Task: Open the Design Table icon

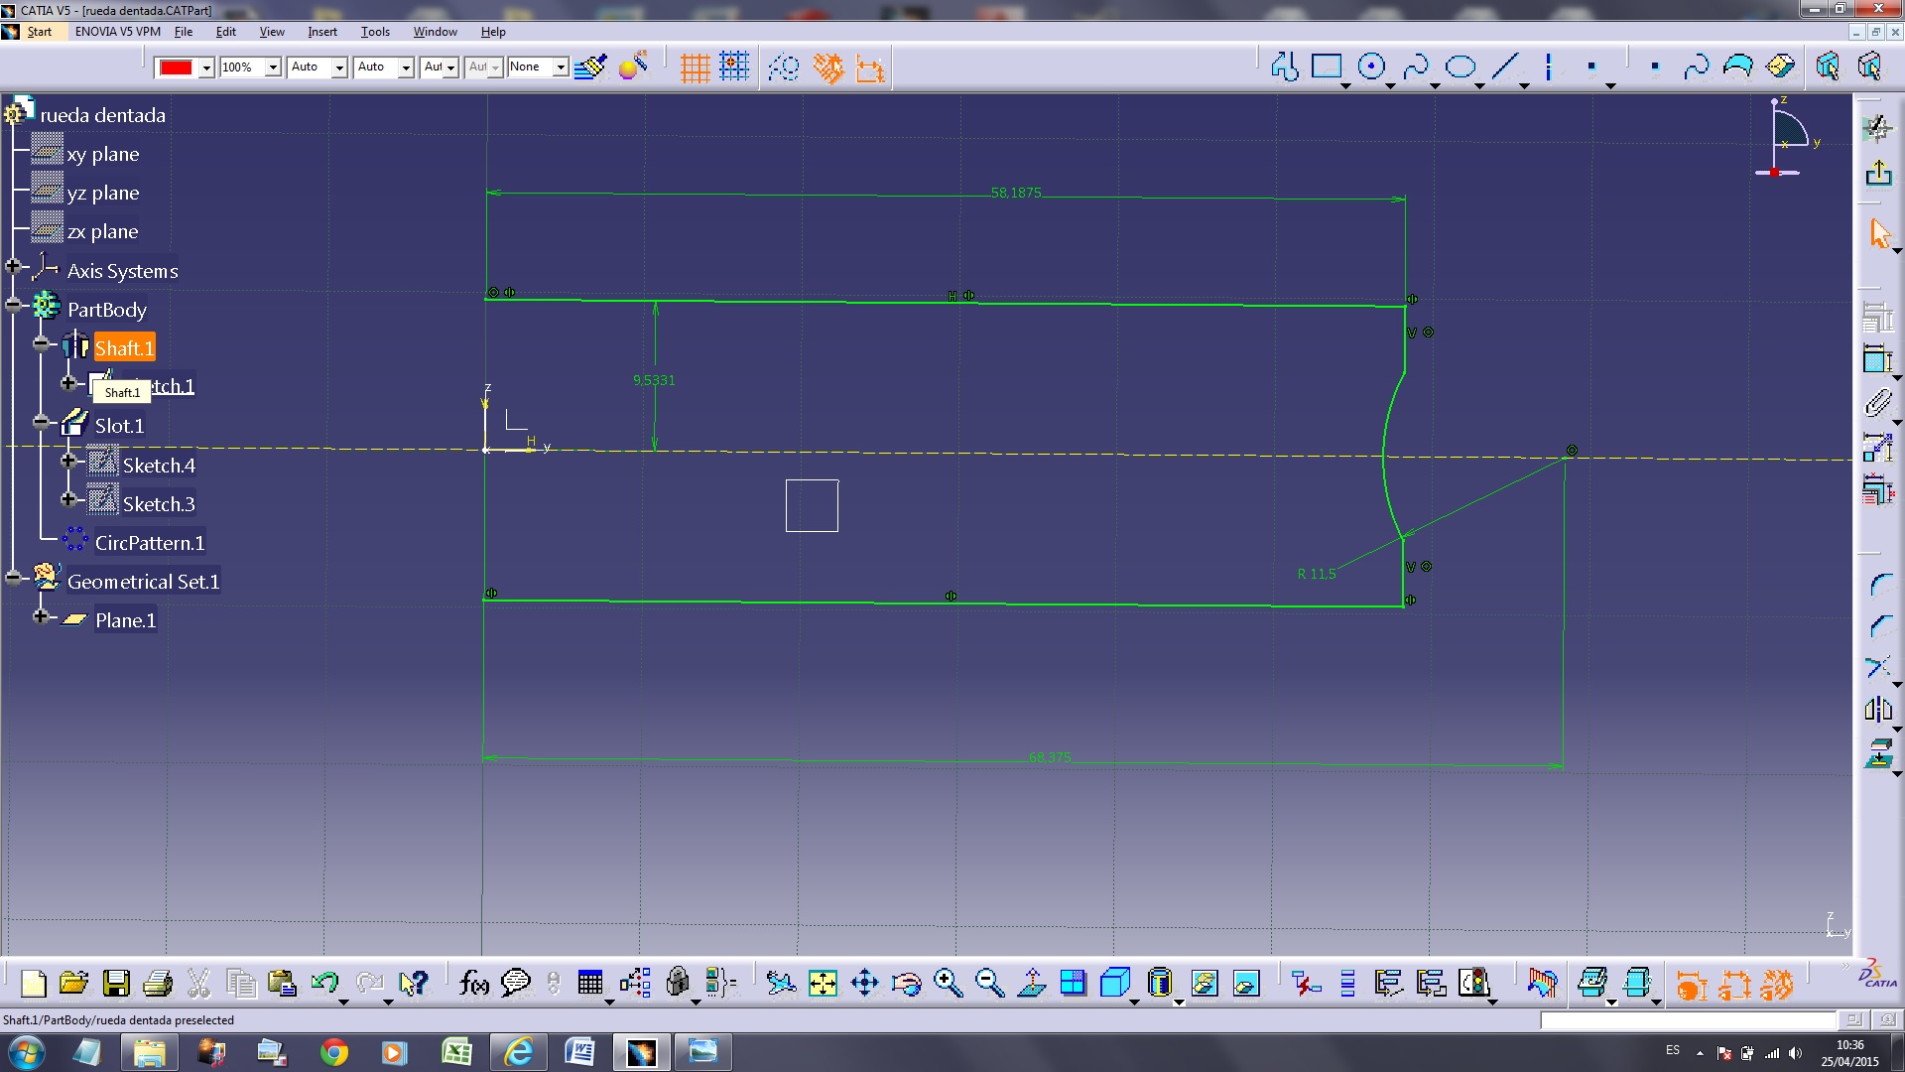Action: point(590,983)
